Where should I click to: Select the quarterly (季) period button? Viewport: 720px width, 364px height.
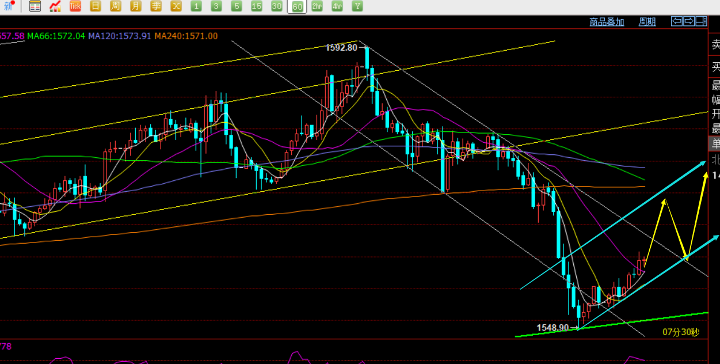tap(156, 6)
